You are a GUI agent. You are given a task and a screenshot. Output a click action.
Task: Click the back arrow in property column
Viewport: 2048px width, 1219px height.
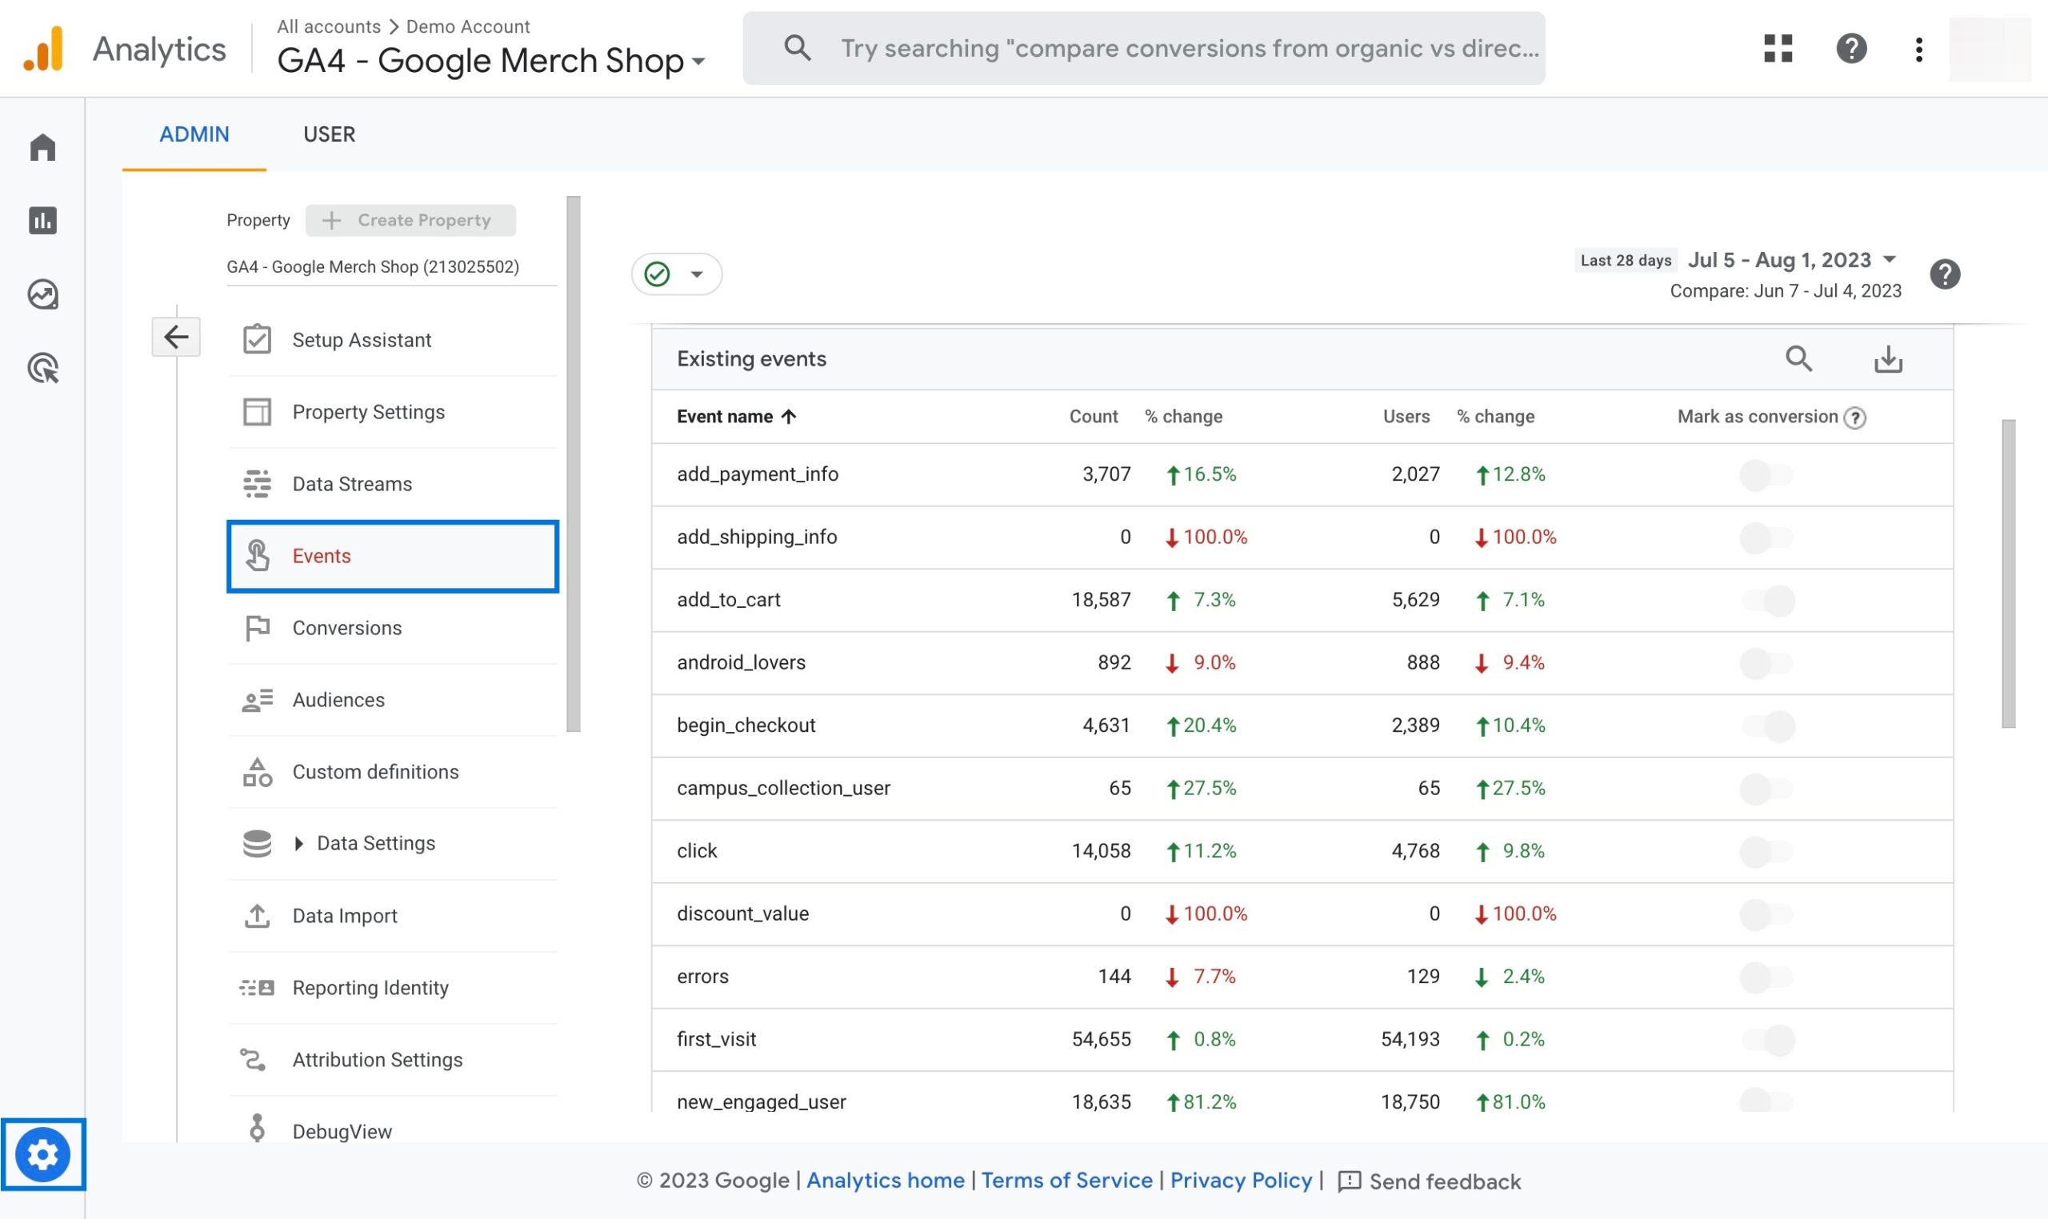(x=176, y=336)
